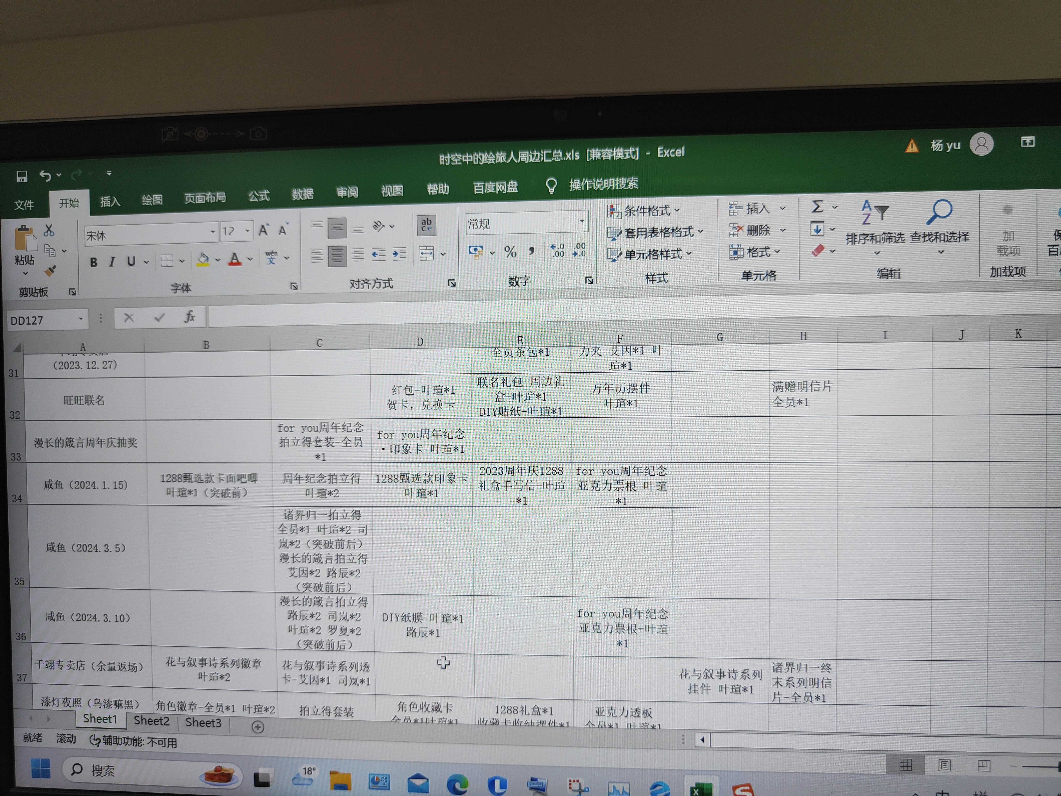Click the Clear eraser icon
The image size is (1061, 796).
click(x=818, y=251)
